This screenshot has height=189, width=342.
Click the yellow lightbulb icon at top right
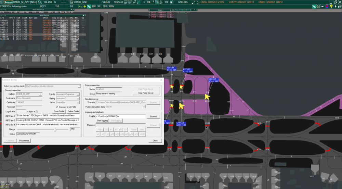click(x=331, y=6)
